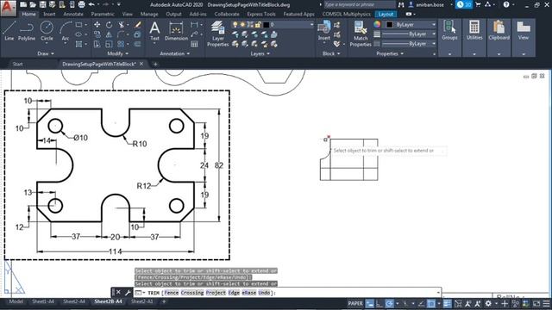
Task: Expand the Draw panel
Action: pyautogui.click(x=46, y=53)
